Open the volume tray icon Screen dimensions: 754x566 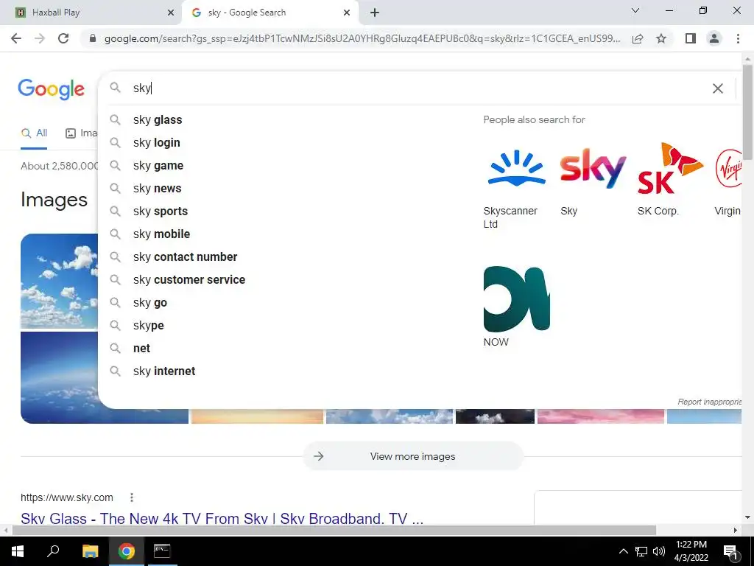click(659, 551)
